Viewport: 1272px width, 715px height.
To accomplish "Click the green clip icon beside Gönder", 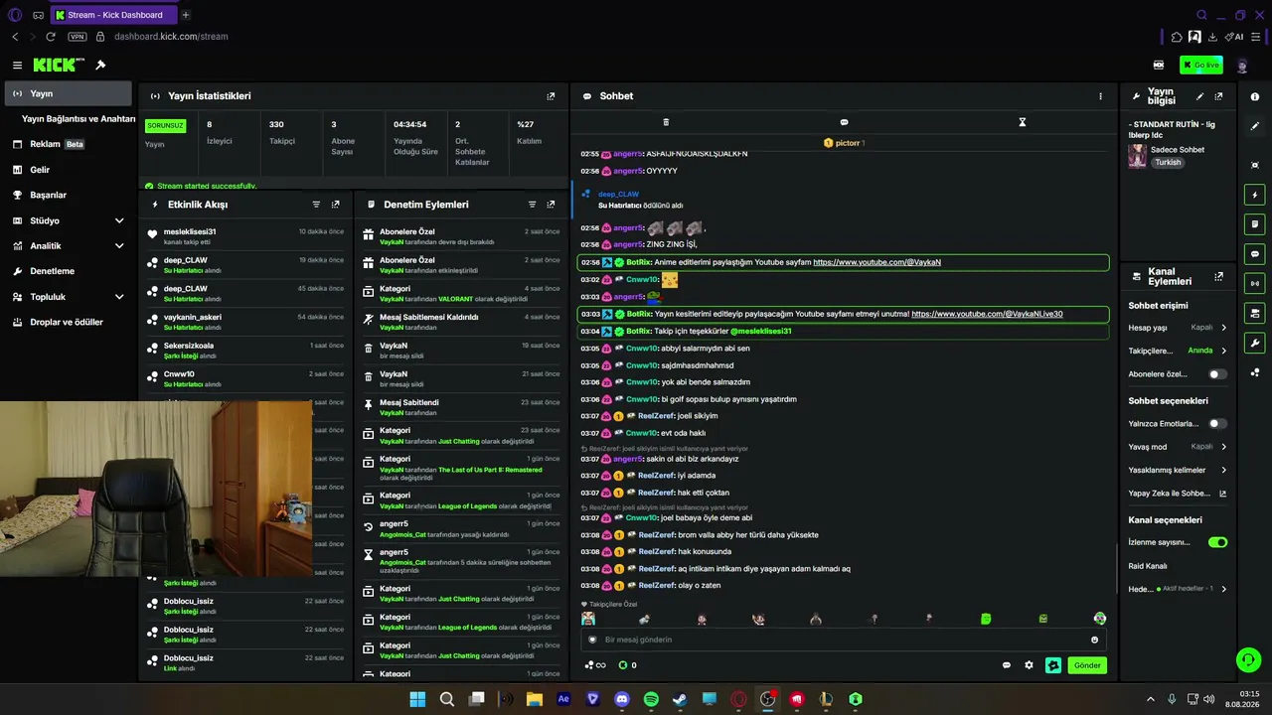I will 1053,665.
